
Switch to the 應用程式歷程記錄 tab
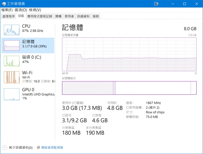(40, 16)
